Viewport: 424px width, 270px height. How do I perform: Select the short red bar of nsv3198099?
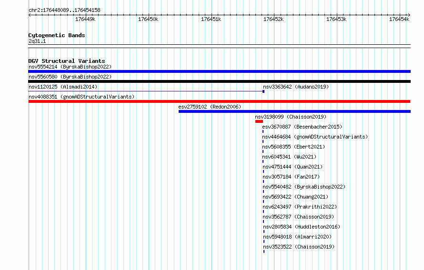[x=259, y=121]
